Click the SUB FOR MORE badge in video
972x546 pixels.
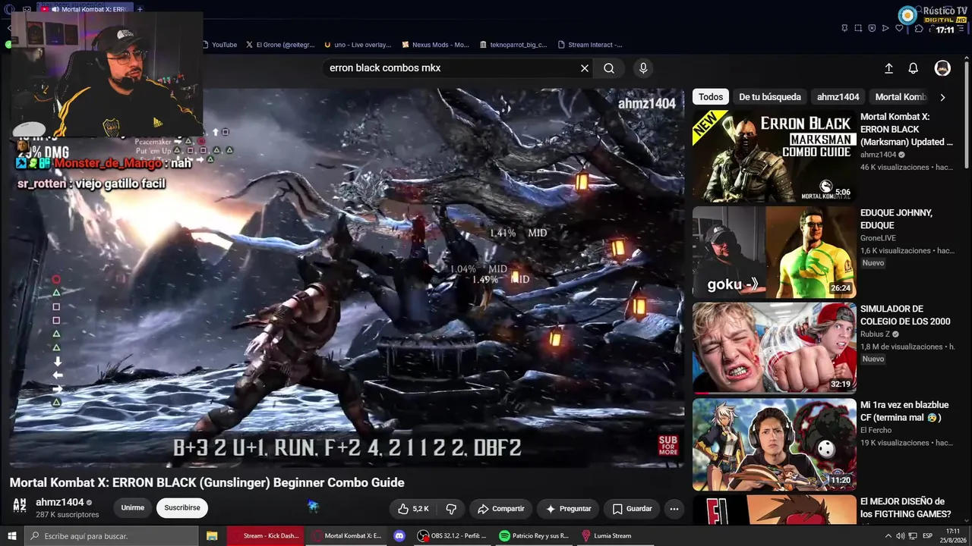click(668, 445)
